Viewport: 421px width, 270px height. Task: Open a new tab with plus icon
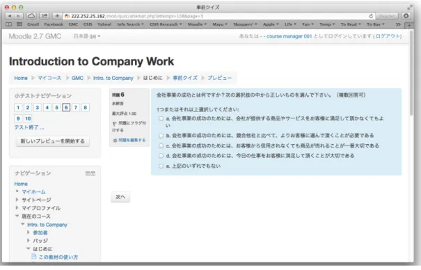[x=409, y=25]
